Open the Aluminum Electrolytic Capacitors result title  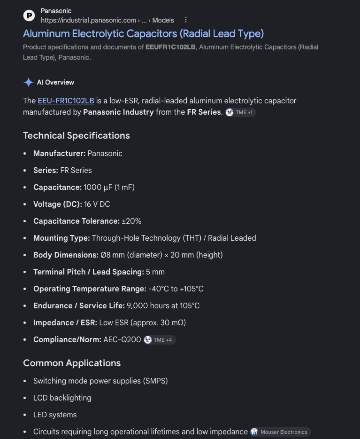click(143, 34)
